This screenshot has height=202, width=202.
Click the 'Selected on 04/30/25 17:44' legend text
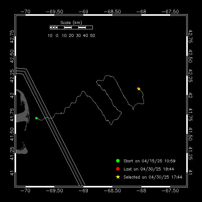pos(153,177)
